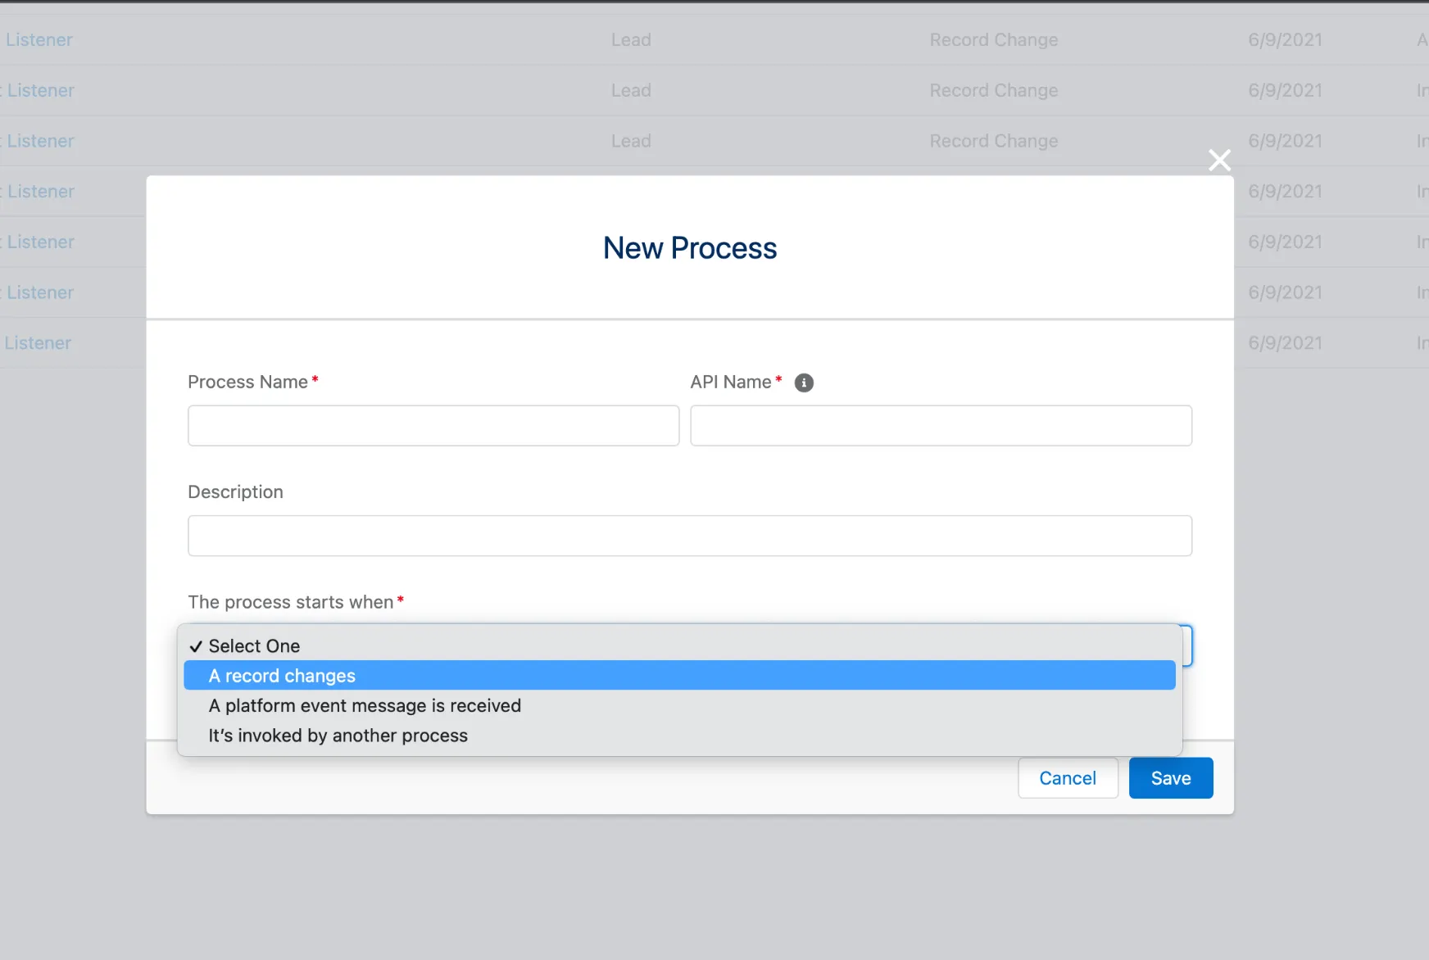Click the "Process Name" field label

247,383
